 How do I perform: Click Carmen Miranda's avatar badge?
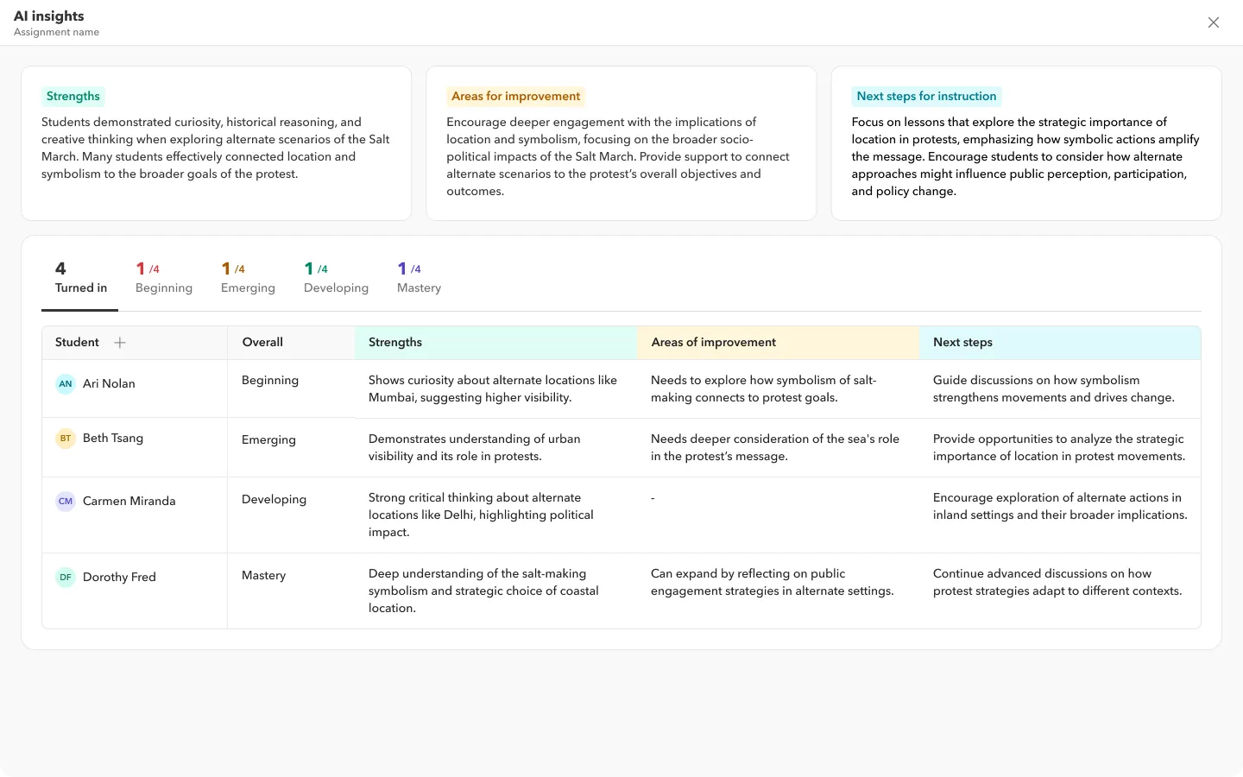pyautogui.click(x=66, y=501)
